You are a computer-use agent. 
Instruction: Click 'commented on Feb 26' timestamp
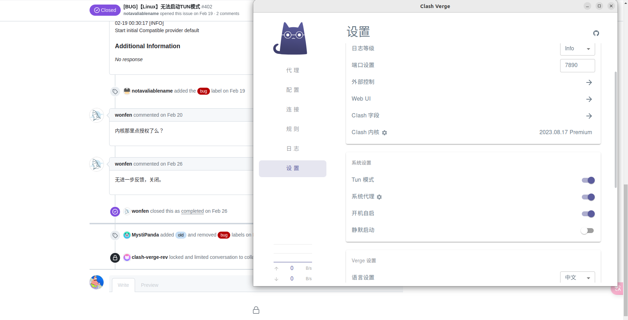158,164
